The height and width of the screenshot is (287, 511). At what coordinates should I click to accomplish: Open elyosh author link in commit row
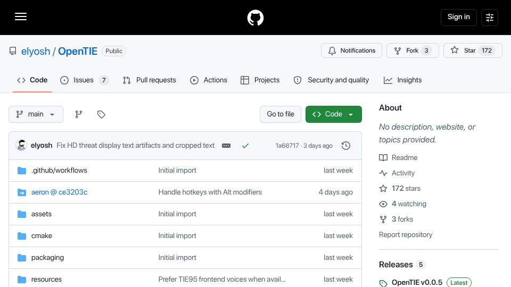pyautogui.click(x=42, y=146)
